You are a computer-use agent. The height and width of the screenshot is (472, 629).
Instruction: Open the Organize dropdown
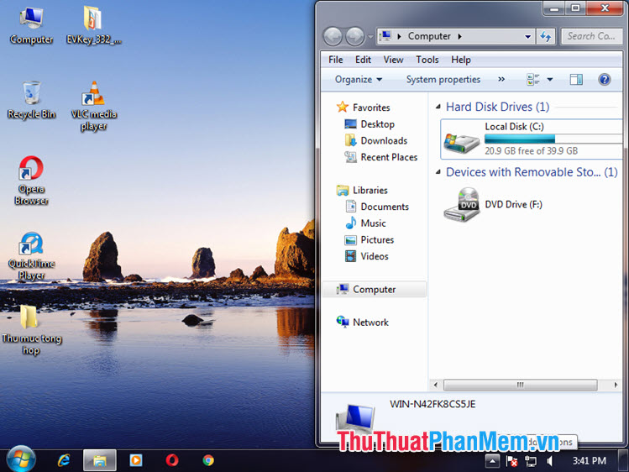coord(359,80)
